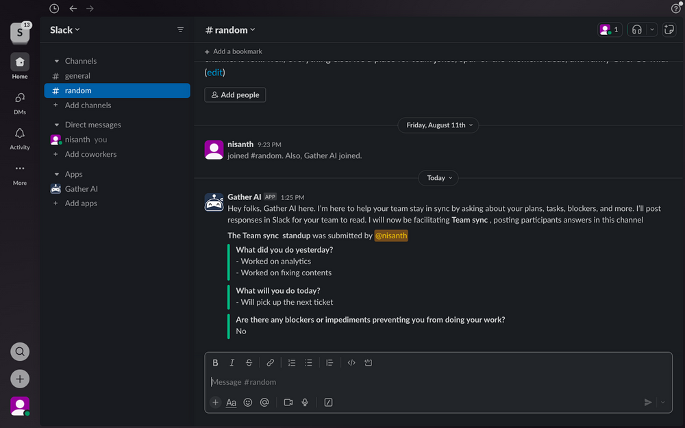This screenshot has height=428, width=685.
Task: Open DMs in the sidebar
Action: tap(20, 103)
